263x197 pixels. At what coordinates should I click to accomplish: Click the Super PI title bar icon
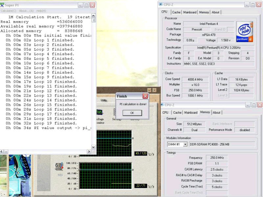coord(2,5)
